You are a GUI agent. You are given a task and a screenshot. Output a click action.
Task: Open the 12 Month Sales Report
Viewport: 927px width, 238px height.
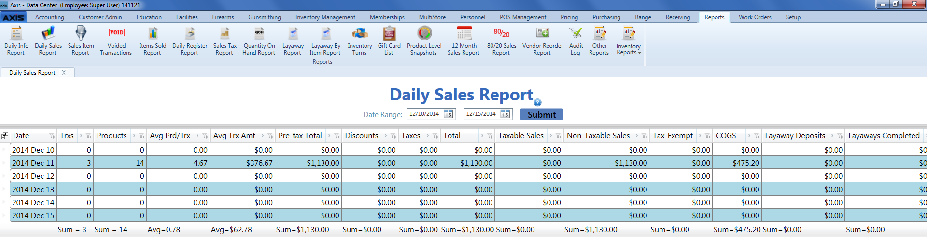464,41
